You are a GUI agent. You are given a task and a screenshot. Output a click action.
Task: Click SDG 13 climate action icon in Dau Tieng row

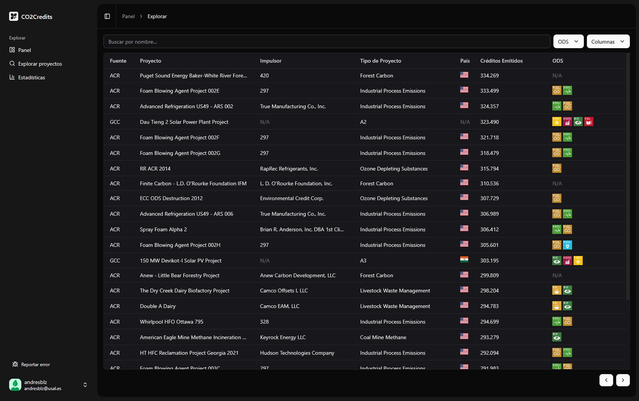(578, 122)
